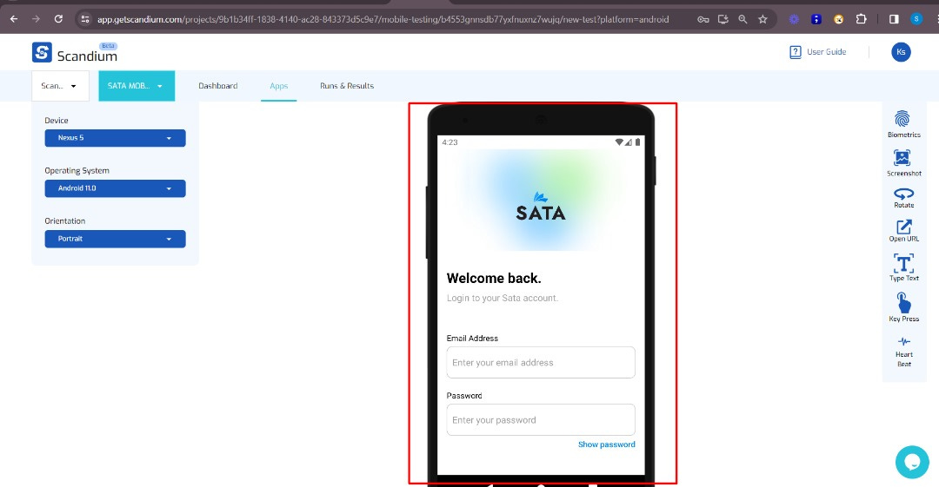
Task: Open the Biometrics fingerprint tool
Action: click(903, 124)
